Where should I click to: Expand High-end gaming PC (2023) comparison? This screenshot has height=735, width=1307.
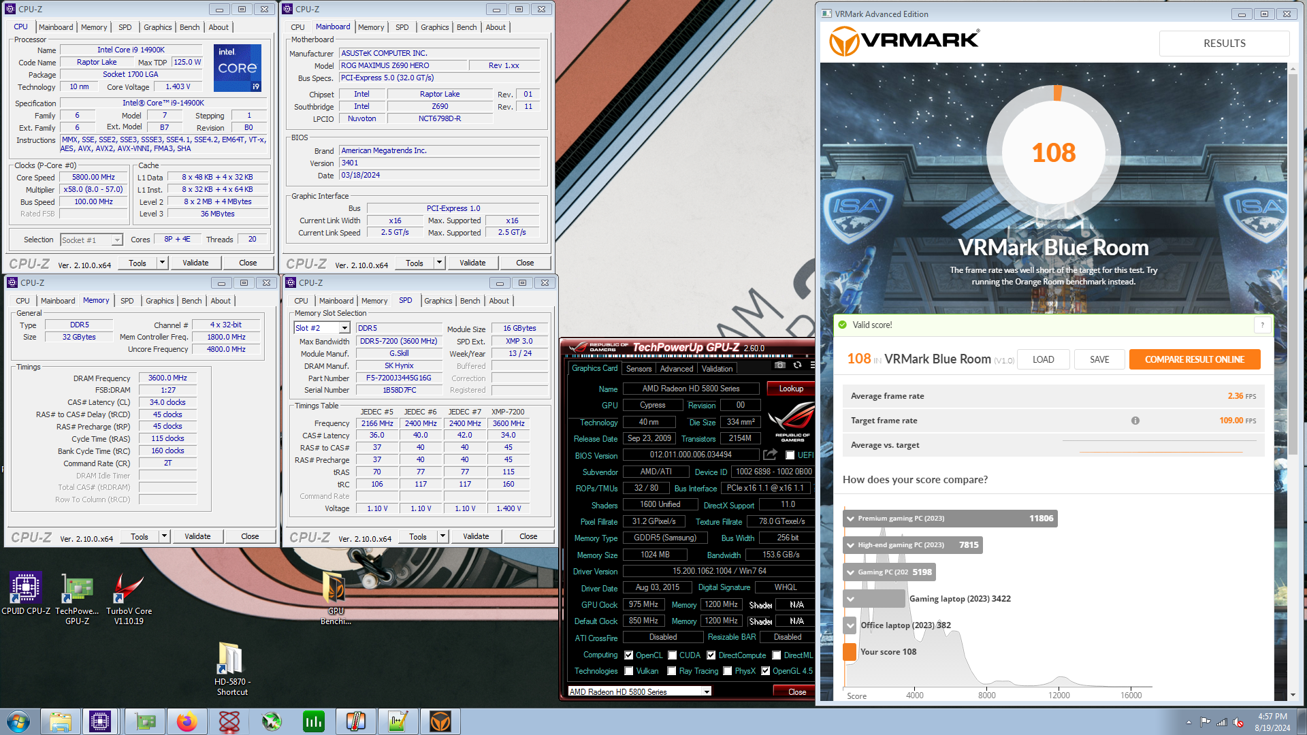coord(850,545)
